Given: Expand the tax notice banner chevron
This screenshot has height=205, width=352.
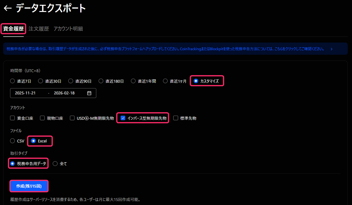Looking at the screenshot, I should (x=331, y=49).
